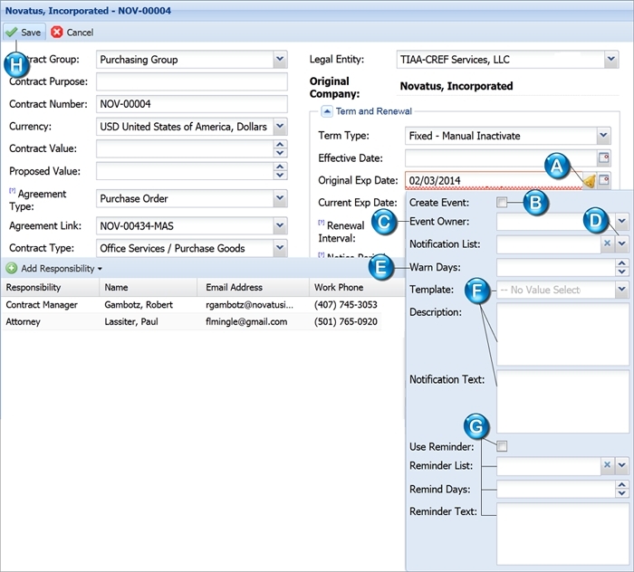Image resolution: width=634 pixels, height=572 pixels.
Task: Increase the Proposed Value spinner
Action: (x=280, y=167)
